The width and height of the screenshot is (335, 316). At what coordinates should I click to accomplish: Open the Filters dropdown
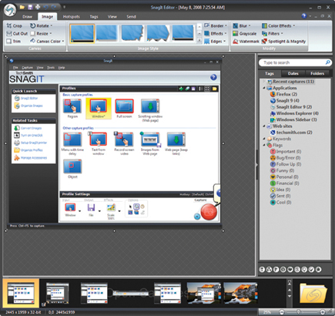[x=273, y=33]
